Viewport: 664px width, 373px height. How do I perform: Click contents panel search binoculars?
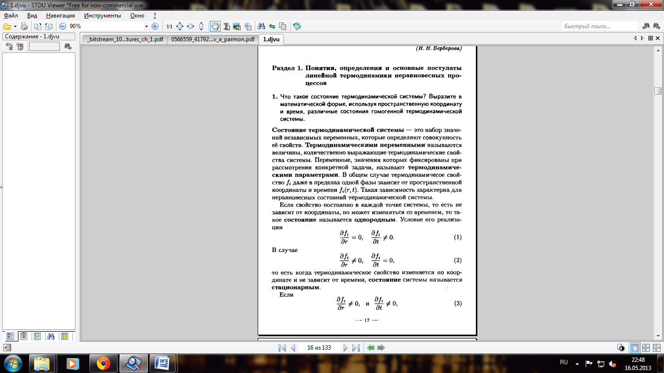pyautogui.click(x=68, y=47)
